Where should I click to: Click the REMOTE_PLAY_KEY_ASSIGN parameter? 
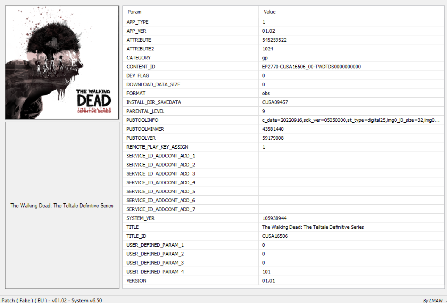click(157, 147)
